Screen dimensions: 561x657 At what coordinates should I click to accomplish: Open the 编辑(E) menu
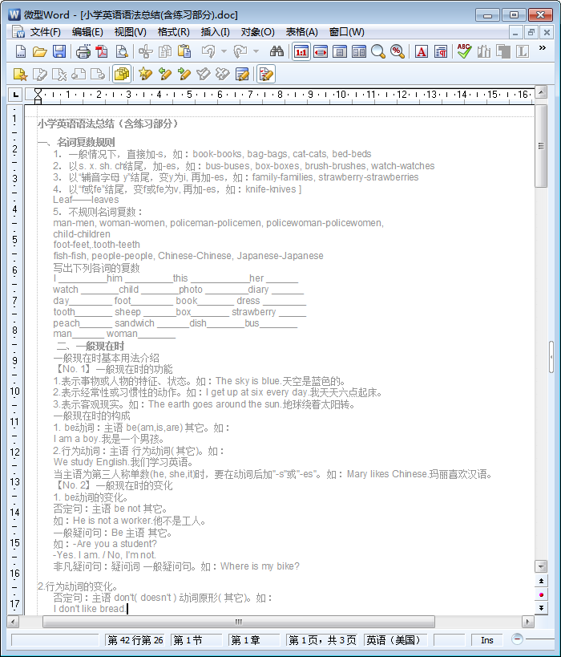pyautogui.click(x=87, y=32)
